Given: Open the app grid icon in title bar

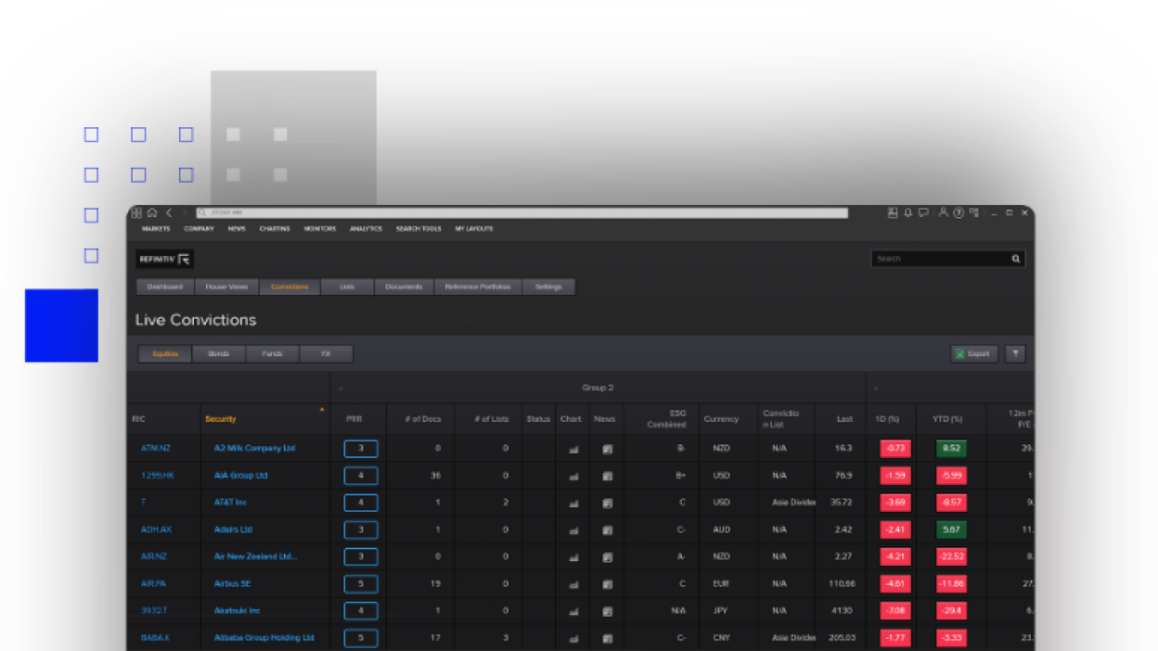Looking at the screenshot, I should click(136, 212).
